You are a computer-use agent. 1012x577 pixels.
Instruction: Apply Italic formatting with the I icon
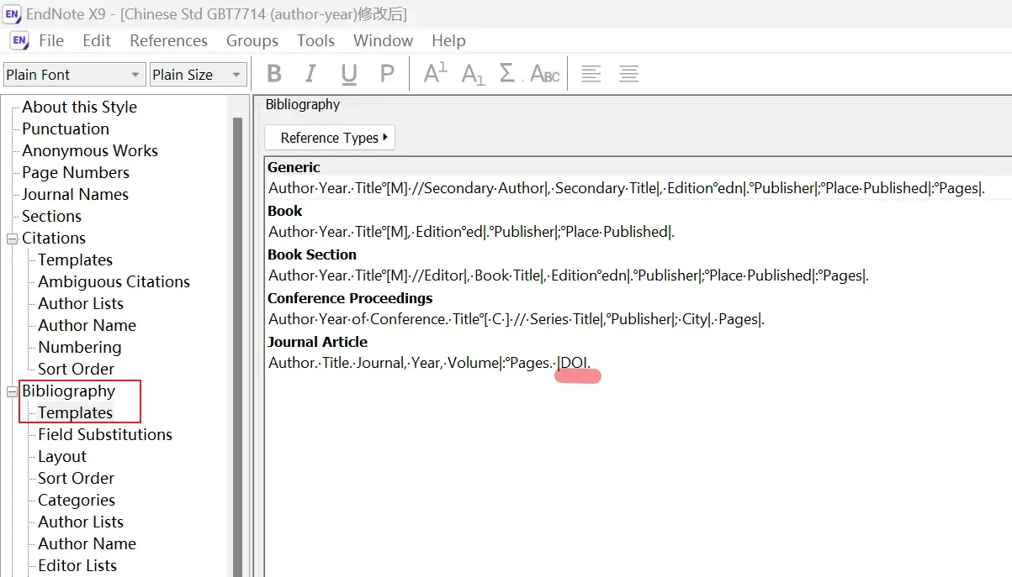pyautogui.click(x=310, y=74)
